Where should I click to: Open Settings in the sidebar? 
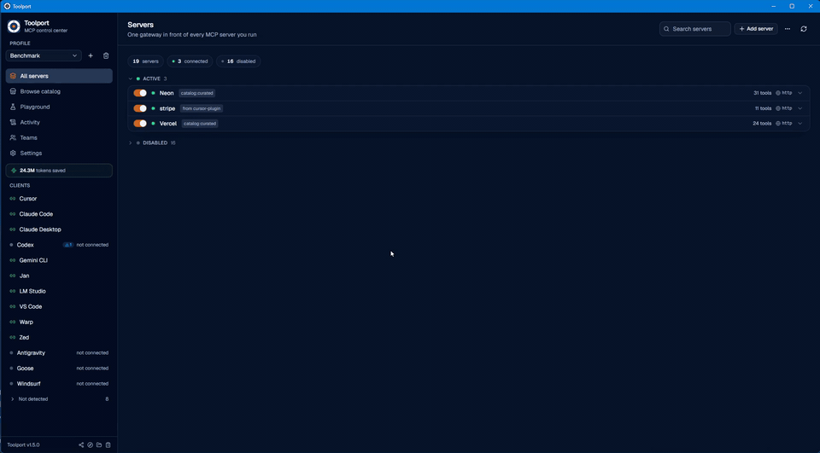(59, 153)
